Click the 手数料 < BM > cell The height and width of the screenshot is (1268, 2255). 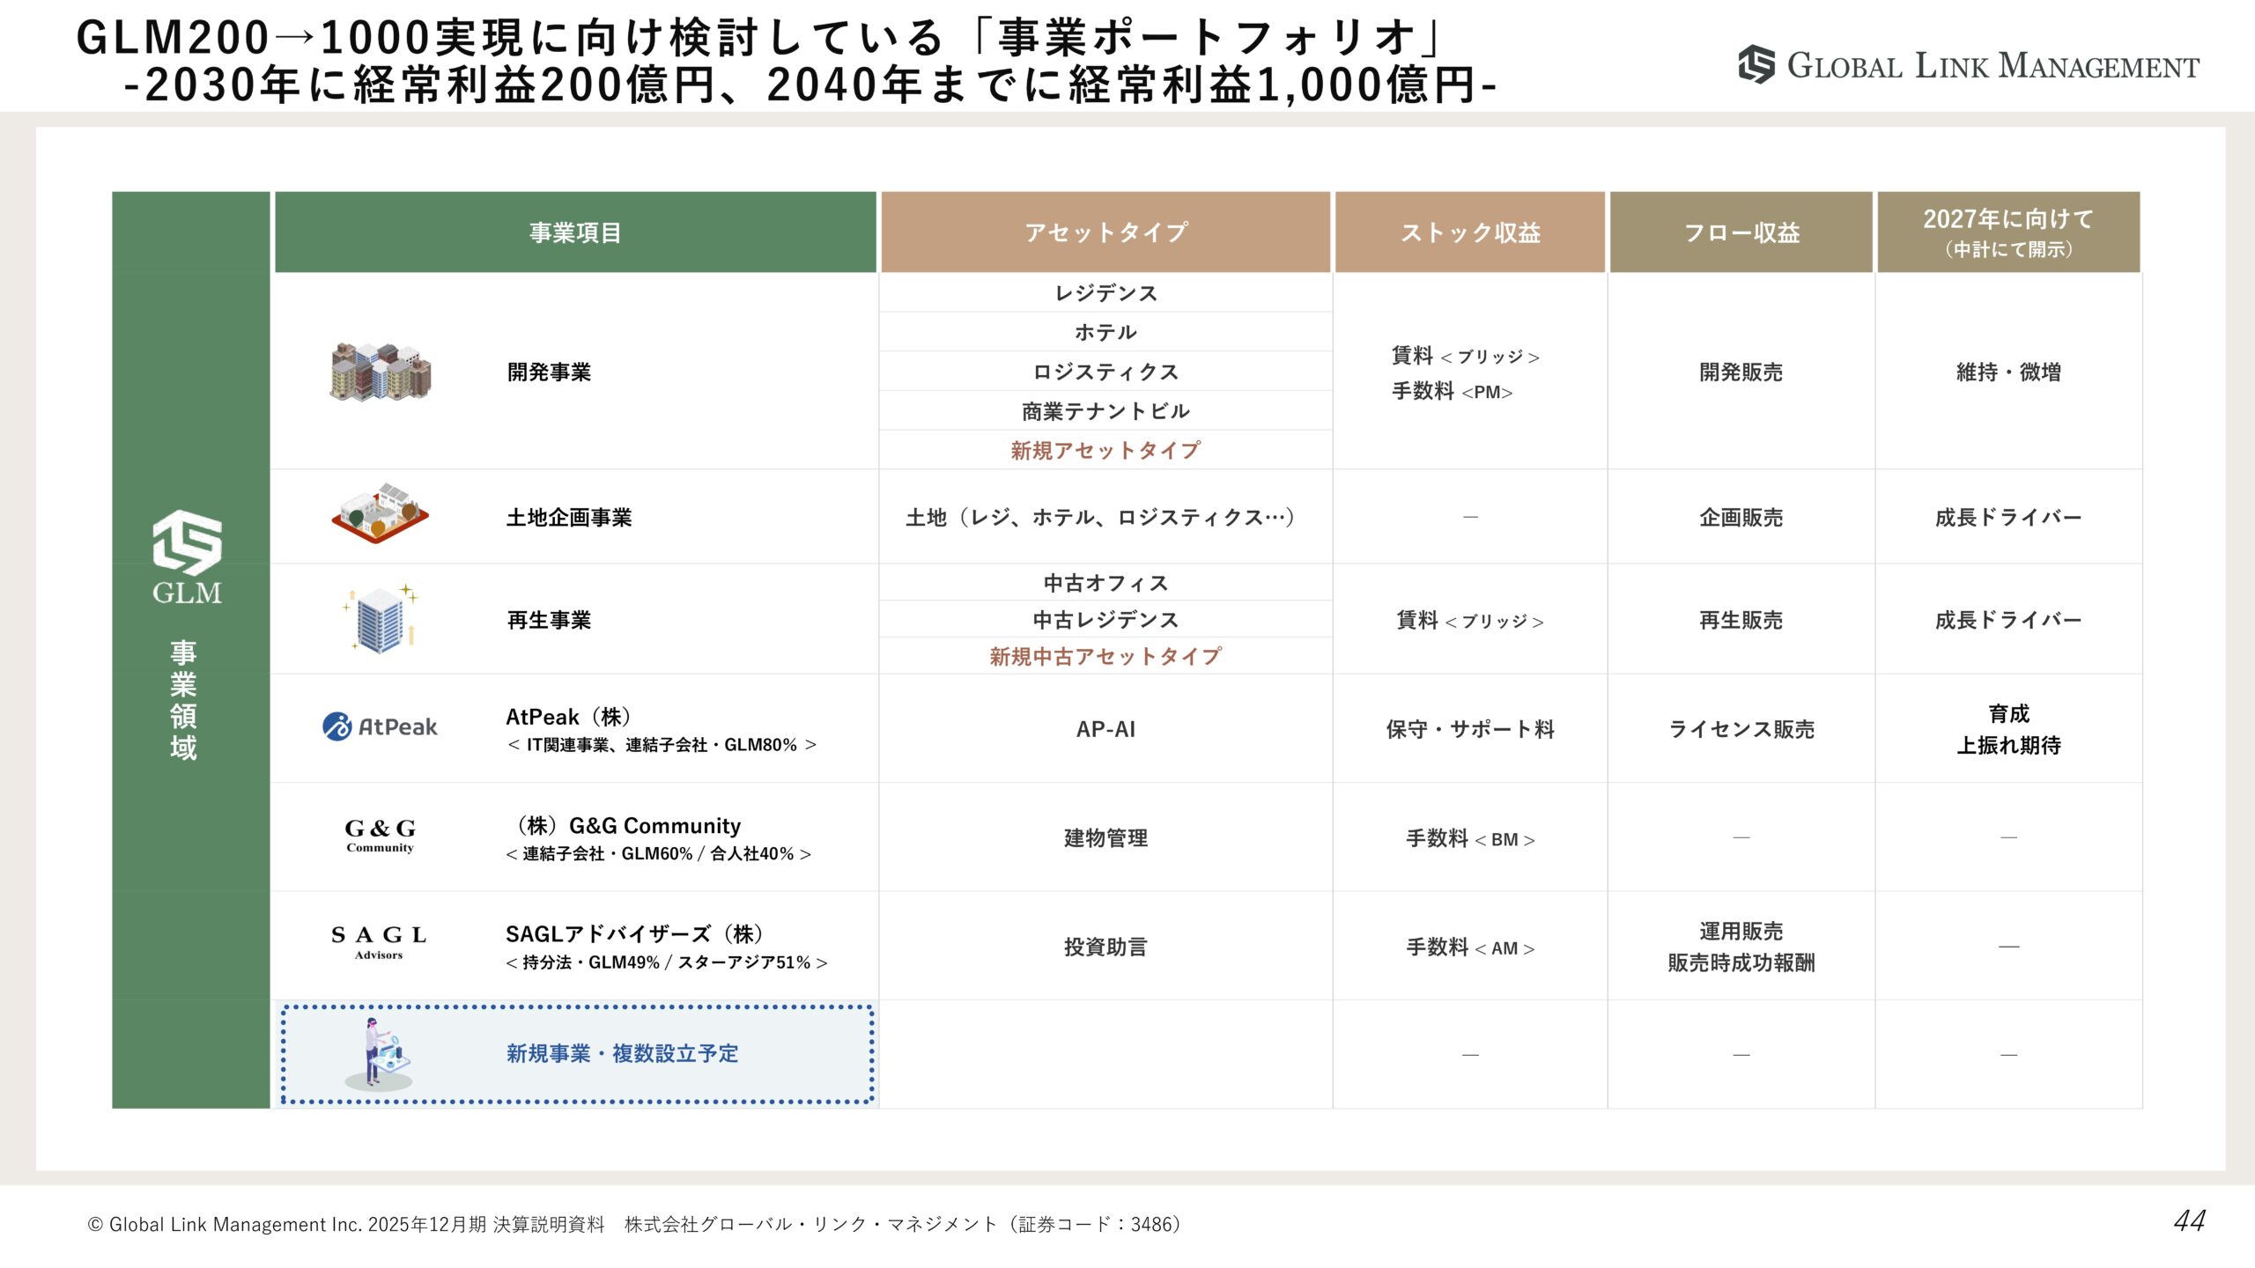tap(1470, 838)
